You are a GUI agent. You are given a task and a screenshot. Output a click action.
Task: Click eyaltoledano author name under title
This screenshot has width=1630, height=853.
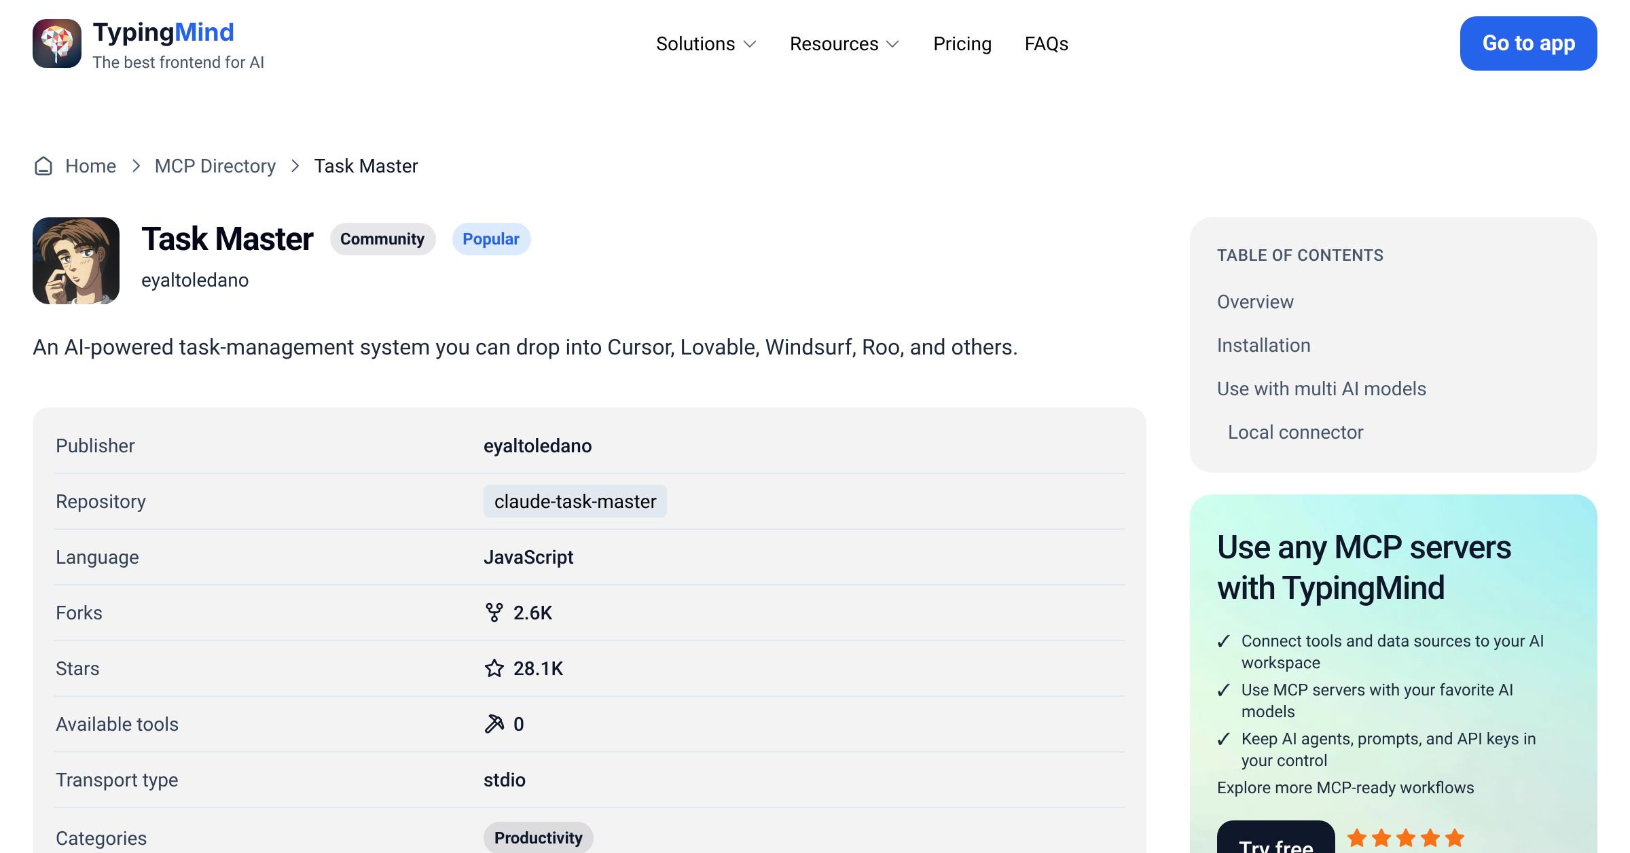click(x=195, y=280)
